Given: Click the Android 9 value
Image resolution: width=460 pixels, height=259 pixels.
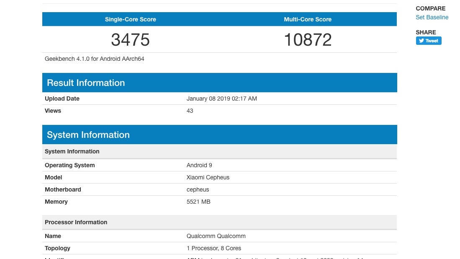Looking at the screenshot, I should tap(199, 165).
